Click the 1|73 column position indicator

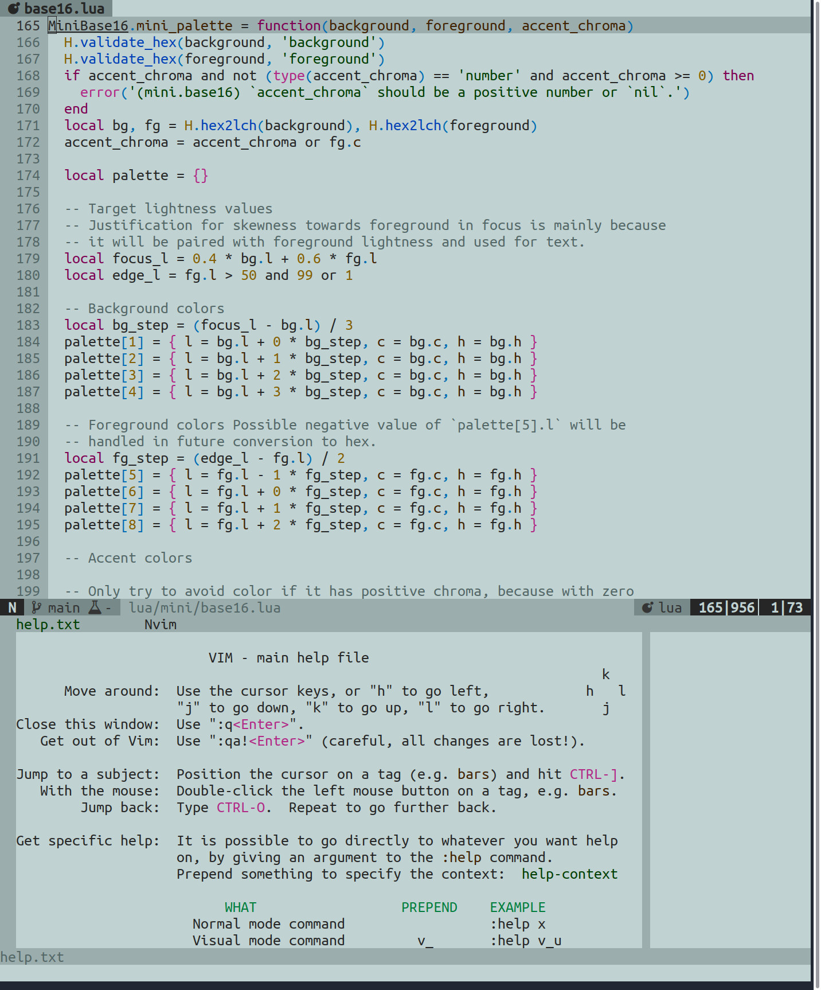pos(786,607)
